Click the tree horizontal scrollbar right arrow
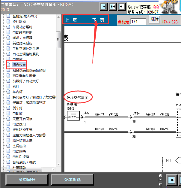Image resolution: width=181 pixels, height=188 pixels. pos(53,169)
